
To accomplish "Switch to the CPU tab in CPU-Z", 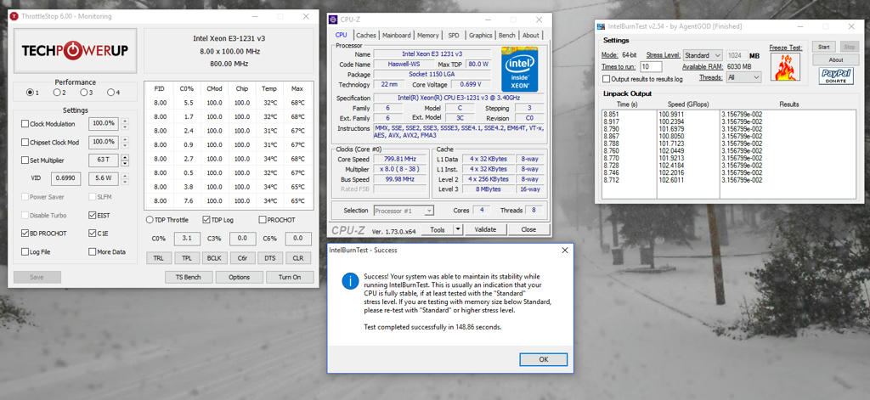I will point(341,35).
